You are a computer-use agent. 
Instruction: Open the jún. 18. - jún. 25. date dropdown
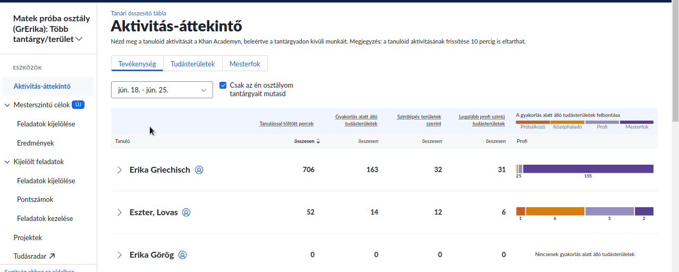(x=162, y=90)
